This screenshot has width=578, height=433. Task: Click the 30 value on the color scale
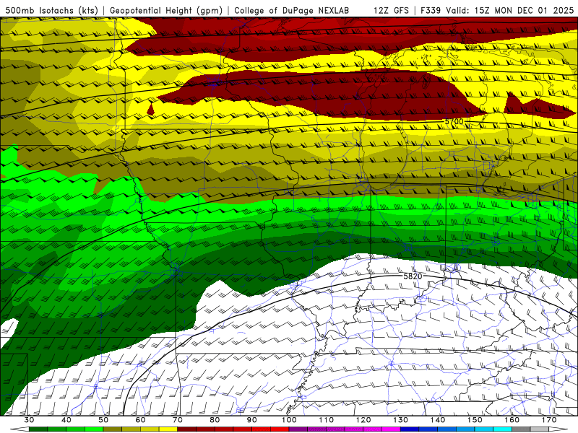29,420
